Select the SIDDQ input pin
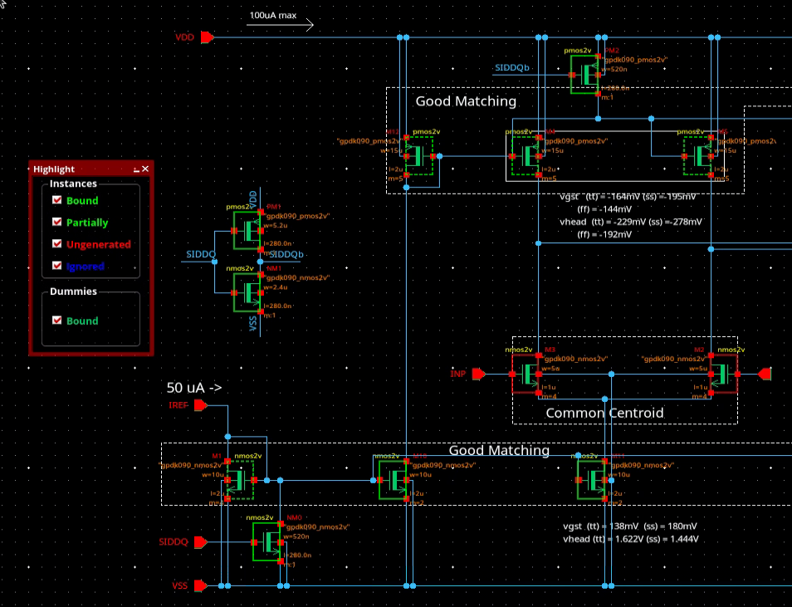792x607 pixels. click(x=201, y=542)
